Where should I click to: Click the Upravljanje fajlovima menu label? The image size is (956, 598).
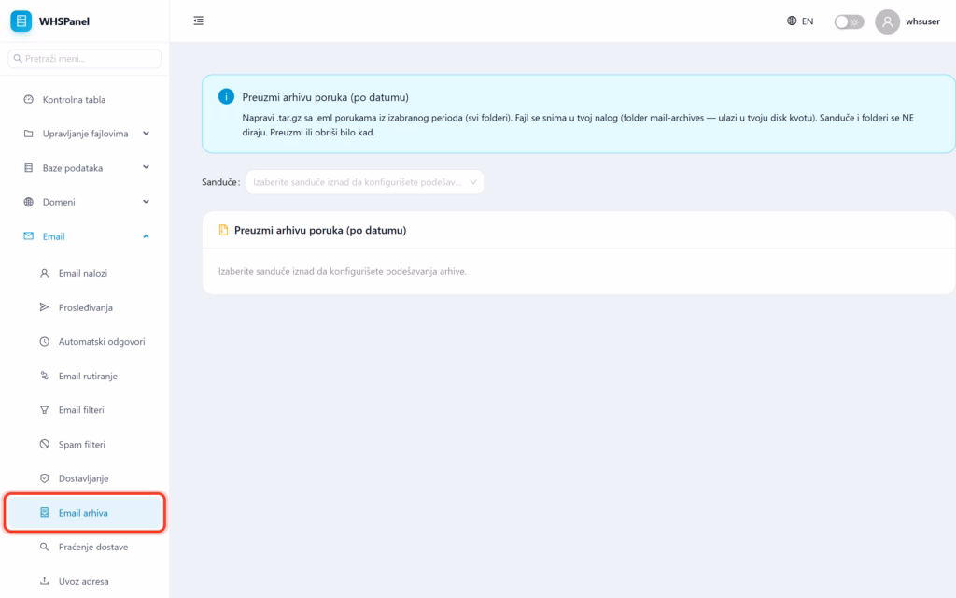(85, 134)
